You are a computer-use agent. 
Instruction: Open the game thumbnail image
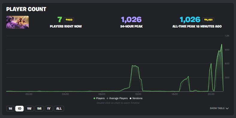coord(17,22)
